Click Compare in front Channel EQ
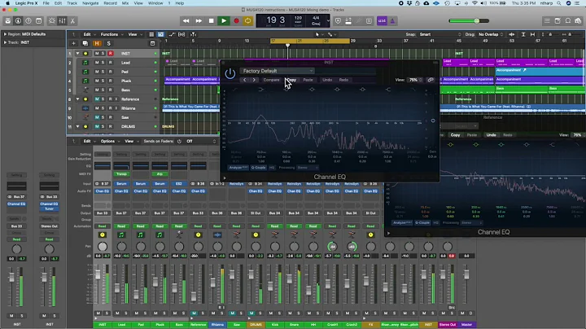The width and height of the screenshot is (586, 329). 271,80
